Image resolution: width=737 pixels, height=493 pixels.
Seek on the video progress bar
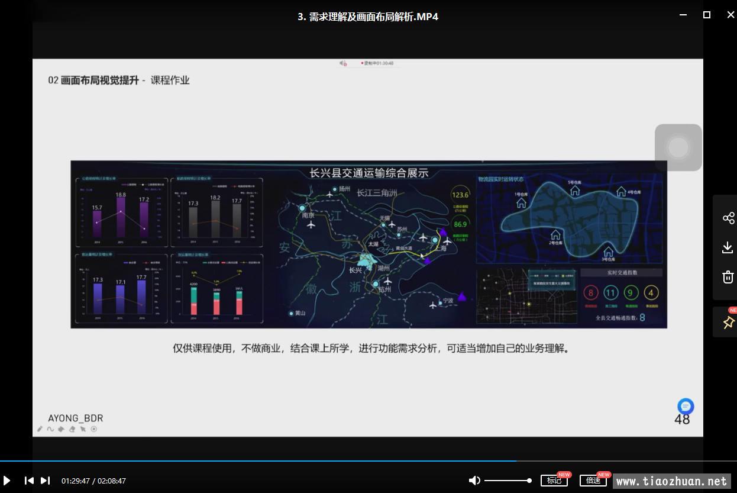[x=368, y=460]
